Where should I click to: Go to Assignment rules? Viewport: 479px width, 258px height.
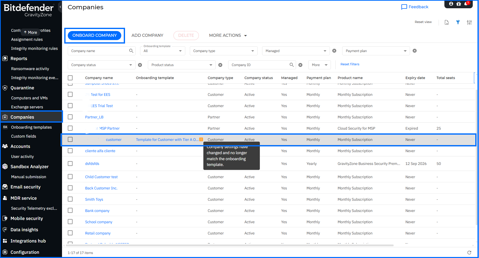click(x=27, y=40)
